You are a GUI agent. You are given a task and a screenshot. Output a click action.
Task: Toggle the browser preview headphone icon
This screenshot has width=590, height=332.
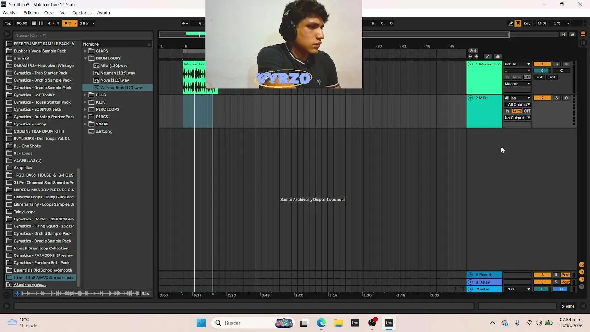click(x=18, y=294)
